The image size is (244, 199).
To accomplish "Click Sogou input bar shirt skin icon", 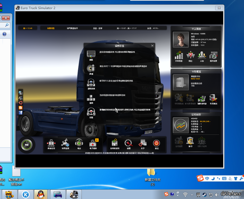I will pyautogui.click(x=236, y=178).
